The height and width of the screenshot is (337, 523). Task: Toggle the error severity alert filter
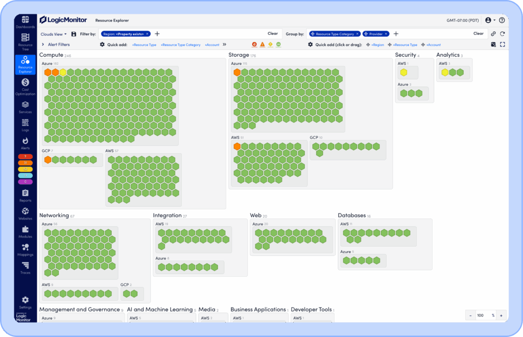[262, 45]
